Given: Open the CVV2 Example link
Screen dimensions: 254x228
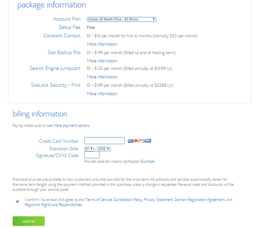Looking at the screenshot, I should click(x=148, y=162).
